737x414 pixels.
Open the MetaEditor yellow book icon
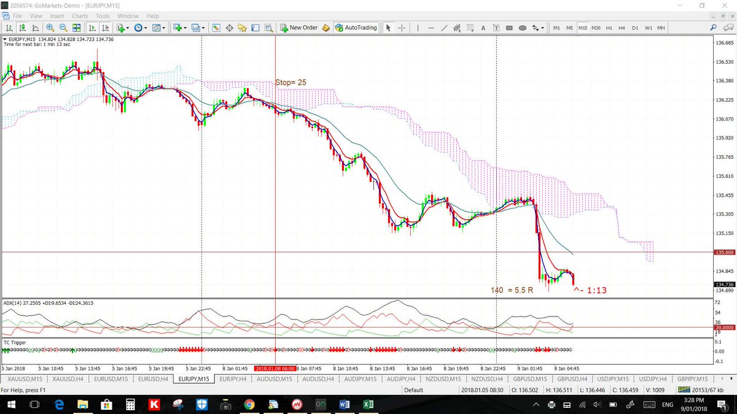326,28
